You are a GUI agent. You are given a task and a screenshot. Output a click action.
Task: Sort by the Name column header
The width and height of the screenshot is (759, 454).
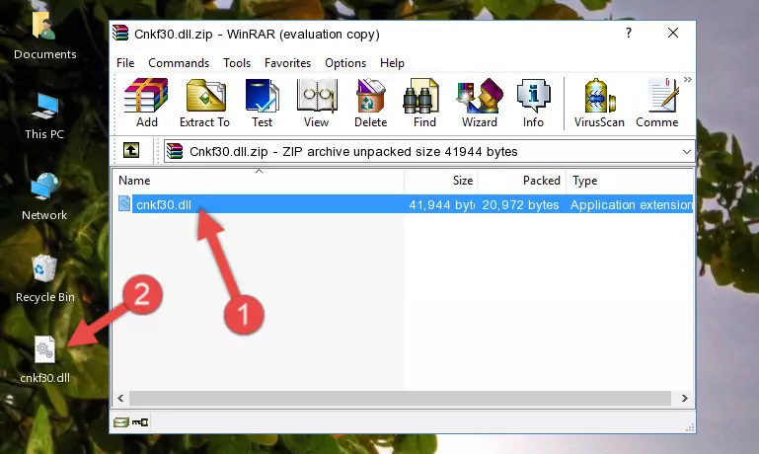(x=259, y=181)
